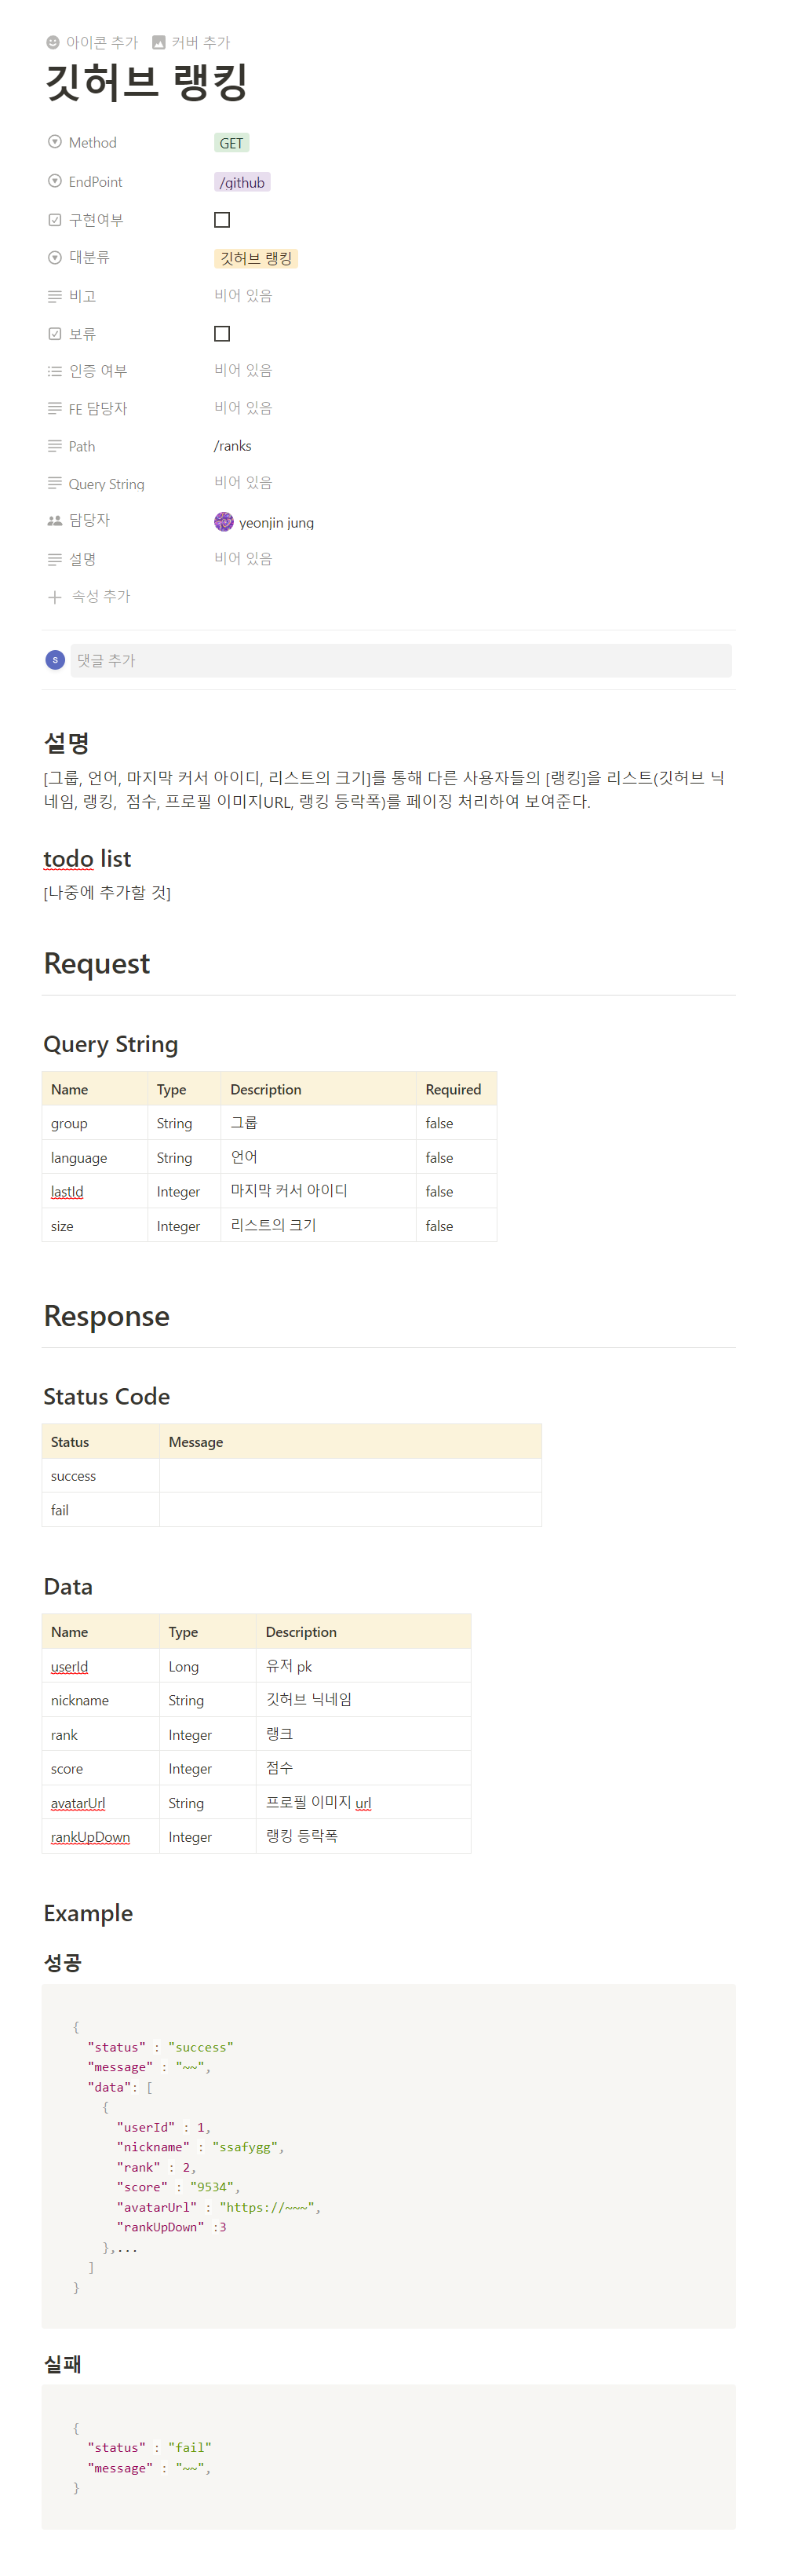Viewport: 798px width, 2576px height.
Task: Click the plus icon for 속성 추가
Action: click(x=55, y=597)
